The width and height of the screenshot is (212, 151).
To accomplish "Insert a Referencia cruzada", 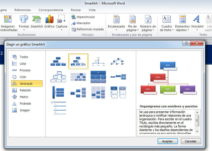I will coord(88,29).
